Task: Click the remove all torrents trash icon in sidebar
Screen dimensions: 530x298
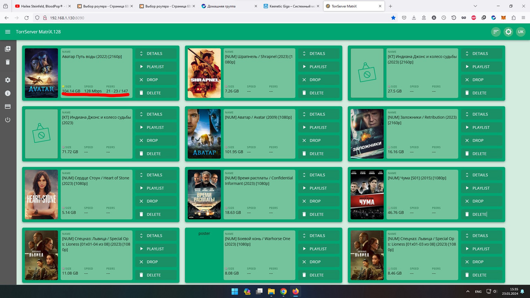Action: point(7,62)
